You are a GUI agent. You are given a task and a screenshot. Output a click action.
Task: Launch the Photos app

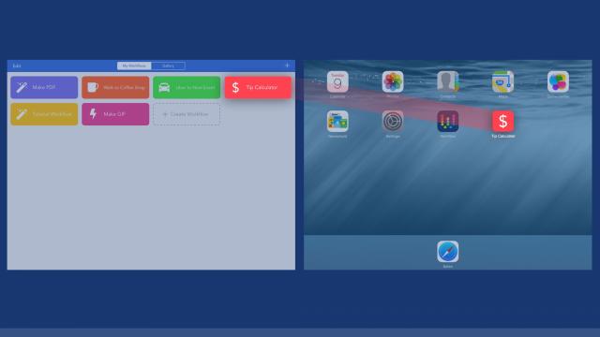[393, 81]
